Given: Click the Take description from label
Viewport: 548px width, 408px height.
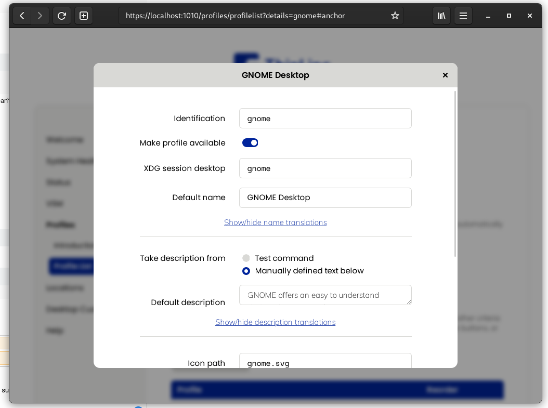Looking at the screenshot, I should point(183,258).
